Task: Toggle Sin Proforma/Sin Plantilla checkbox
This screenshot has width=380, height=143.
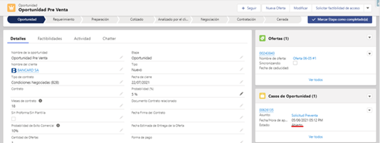Action: (14, 119)
